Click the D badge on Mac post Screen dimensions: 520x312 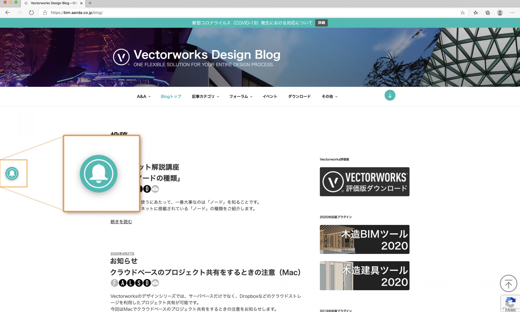tap(147, 283)
